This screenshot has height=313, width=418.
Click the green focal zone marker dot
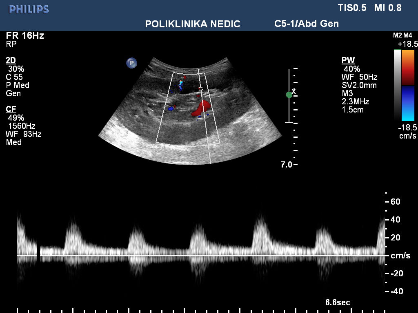[x=289, y=95]
